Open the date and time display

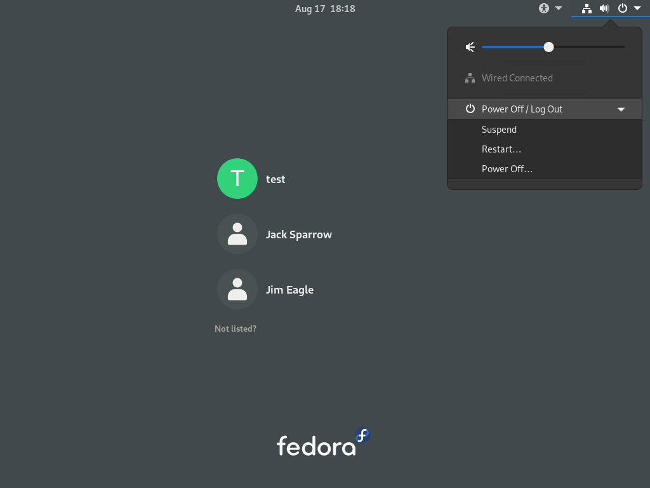click(325, 9)
